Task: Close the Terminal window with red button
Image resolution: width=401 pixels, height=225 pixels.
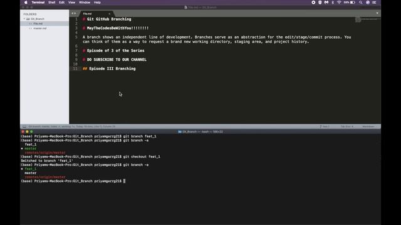Action: pos(23,132)
